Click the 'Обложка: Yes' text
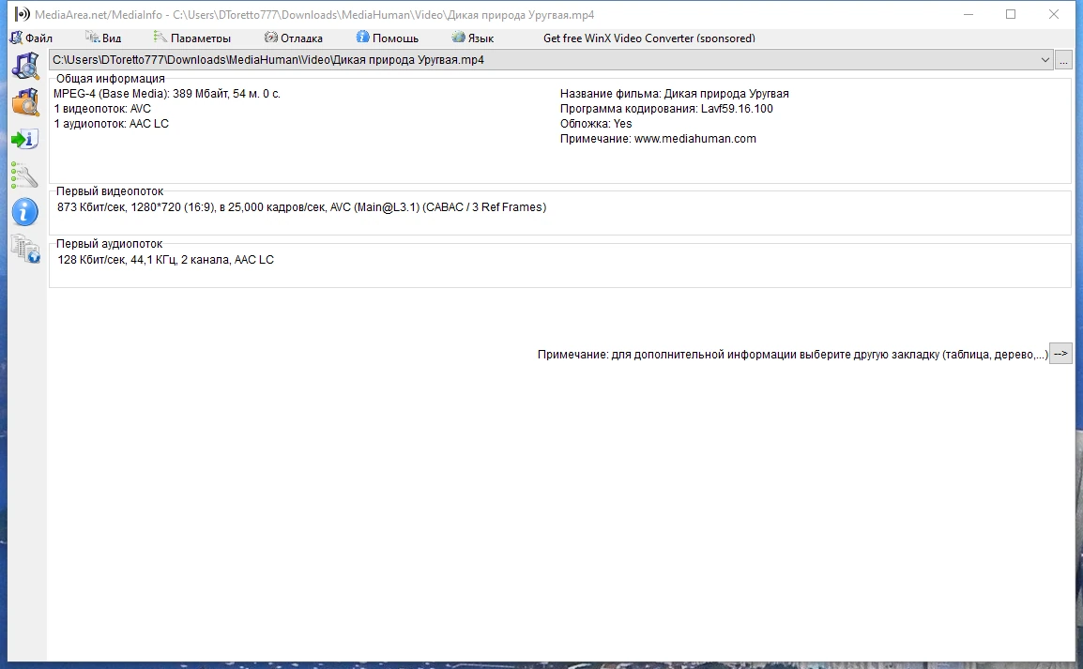 596,124
